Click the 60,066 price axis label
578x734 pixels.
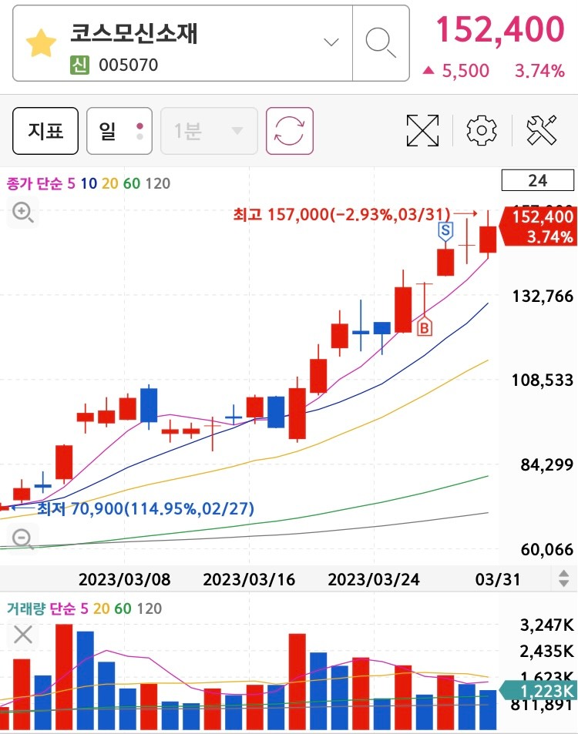tap(546, 549)
